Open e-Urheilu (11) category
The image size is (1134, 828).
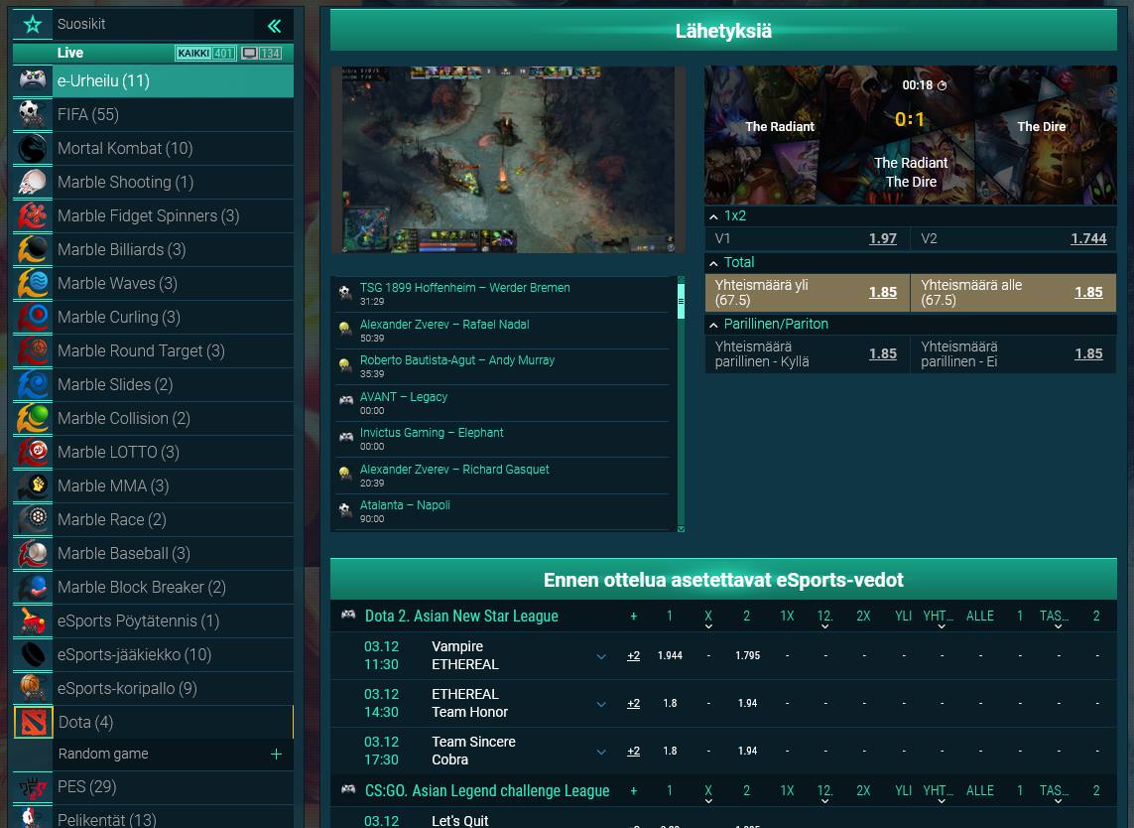point(154,80)
